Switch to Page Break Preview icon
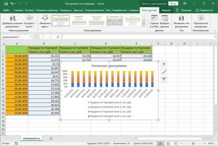 176,144
